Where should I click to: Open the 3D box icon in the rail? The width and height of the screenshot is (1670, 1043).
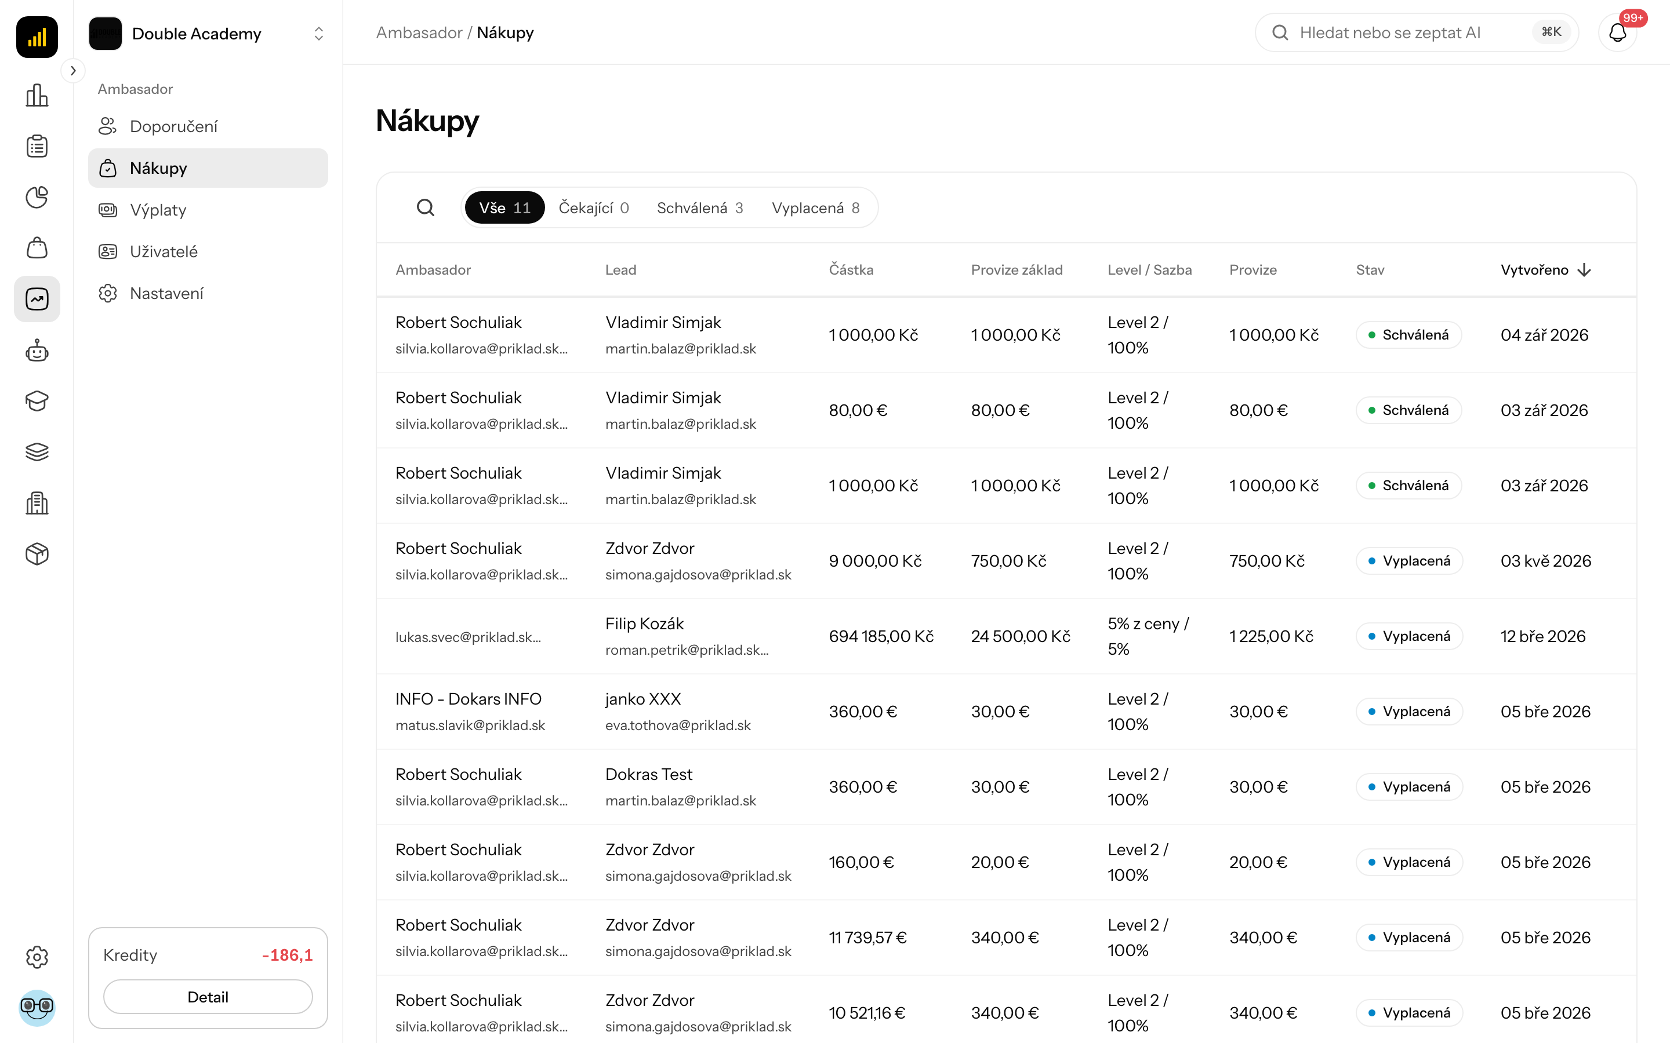37,554
